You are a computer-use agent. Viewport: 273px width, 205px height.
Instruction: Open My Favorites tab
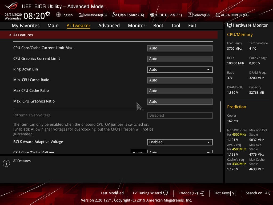26,26
